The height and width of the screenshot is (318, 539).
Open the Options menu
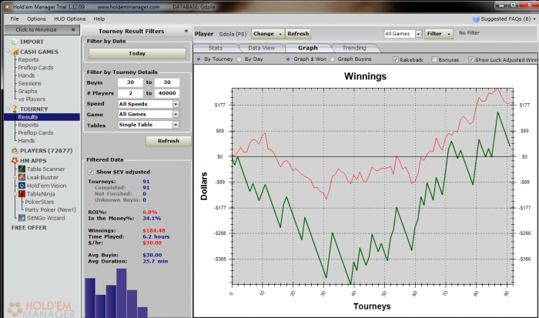[36, 19]
